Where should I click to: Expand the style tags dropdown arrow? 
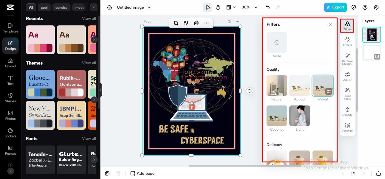pos(93,7)
